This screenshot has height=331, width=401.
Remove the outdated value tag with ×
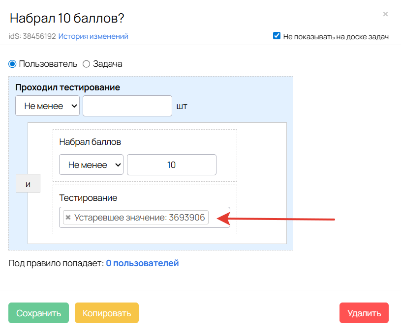tap(68, 218)
